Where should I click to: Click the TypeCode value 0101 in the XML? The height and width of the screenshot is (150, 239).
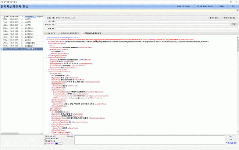pyautogui.click(x=61, y=62)
